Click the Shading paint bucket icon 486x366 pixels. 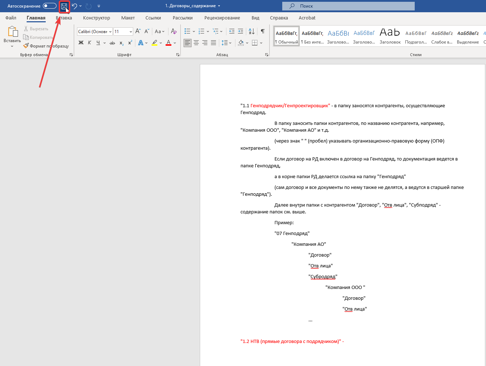click(241, 43)
